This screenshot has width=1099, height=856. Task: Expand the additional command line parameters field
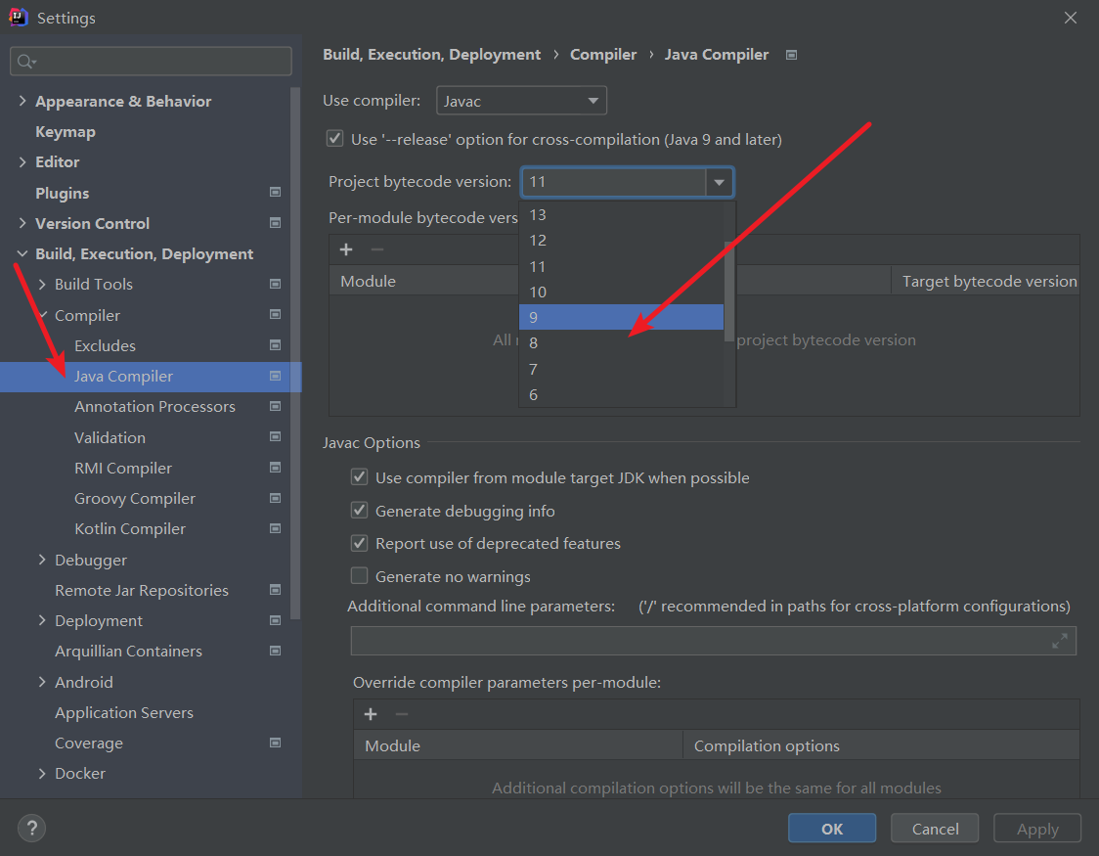tap(1060, 641)
